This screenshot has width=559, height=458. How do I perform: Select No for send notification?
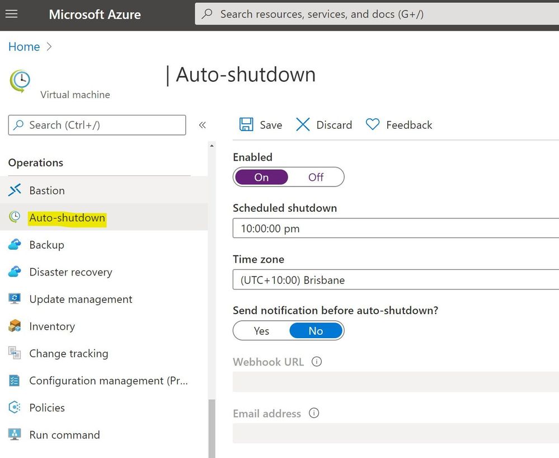[316, 331]
